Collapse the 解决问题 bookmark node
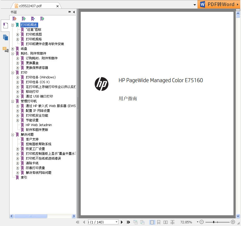Image resolution: width=241 pixels, height=226 pixels. coord(13,134)
